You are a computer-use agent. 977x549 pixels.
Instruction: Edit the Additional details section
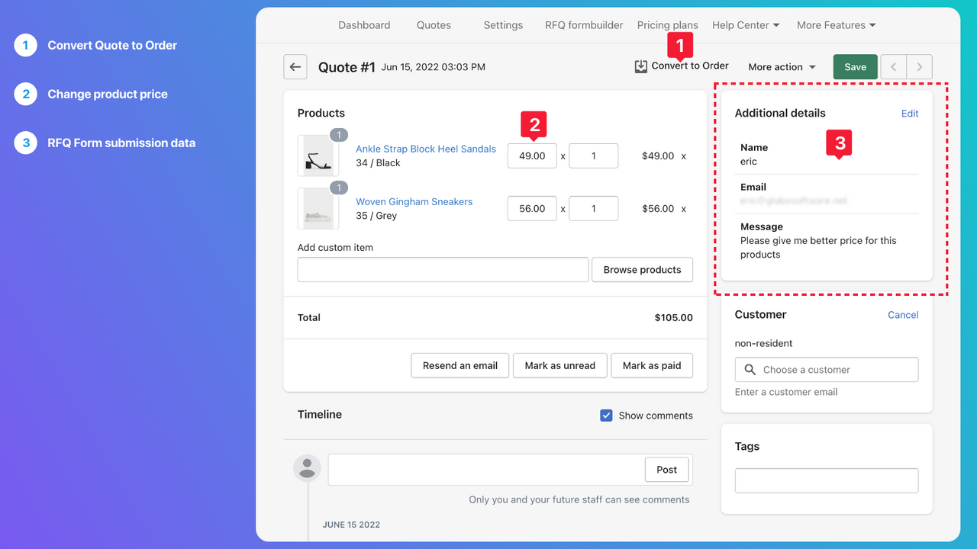[x=909, y=114]
